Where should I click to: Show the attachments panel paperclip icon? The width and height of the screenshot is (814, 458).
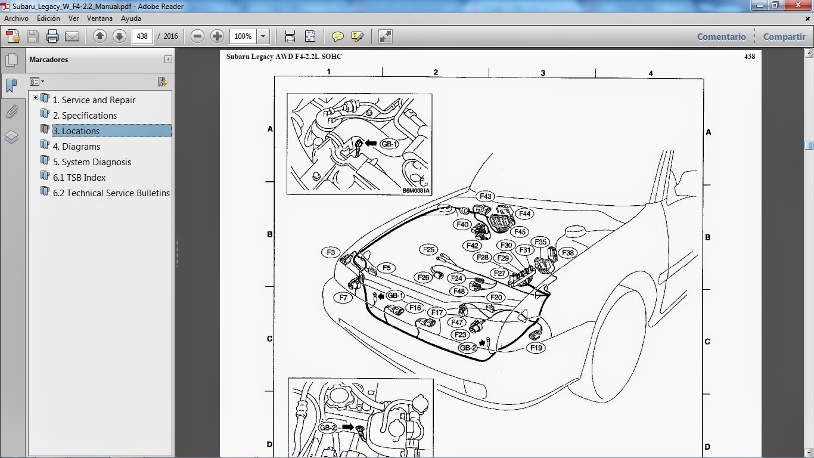point(12,112)
